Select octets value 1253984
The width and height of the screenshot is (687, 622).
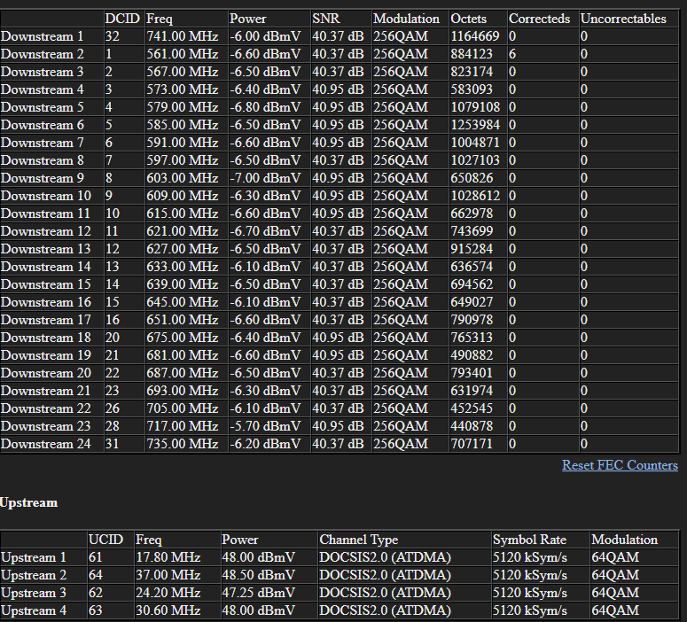pos(475,125)
